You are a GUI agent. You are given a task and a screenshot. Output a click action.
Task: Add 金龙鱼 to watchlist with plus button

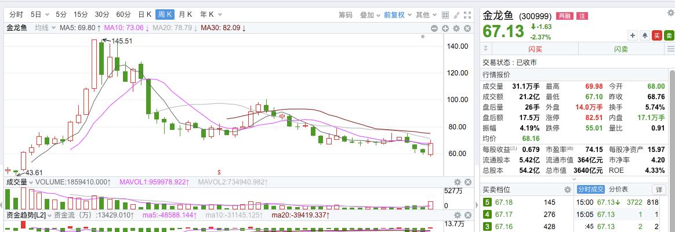633,35
